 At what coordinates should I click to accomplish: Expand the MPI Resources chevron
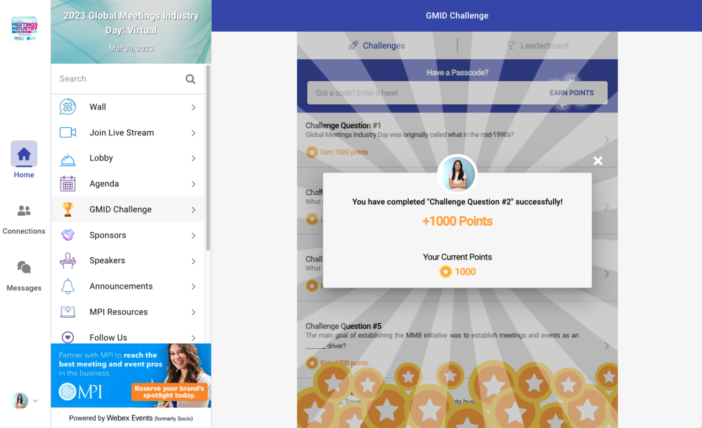pos(194,312)
